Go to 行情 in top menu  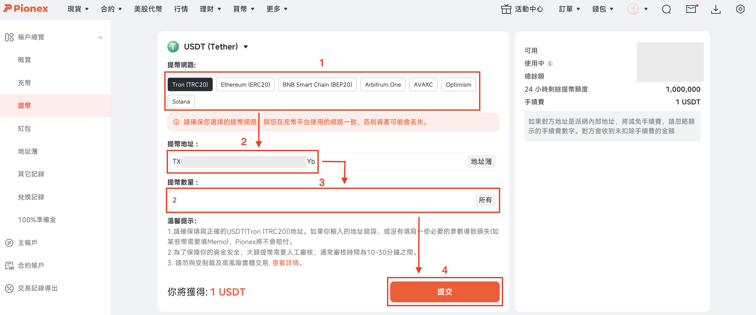[x=181, y=9]
